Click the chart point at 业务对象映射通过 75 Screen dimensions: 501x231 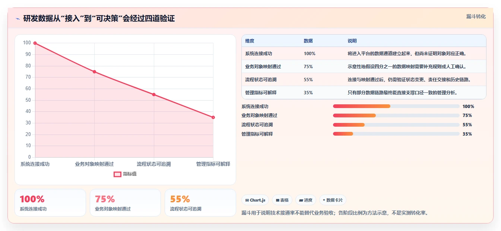coord(94,72)
